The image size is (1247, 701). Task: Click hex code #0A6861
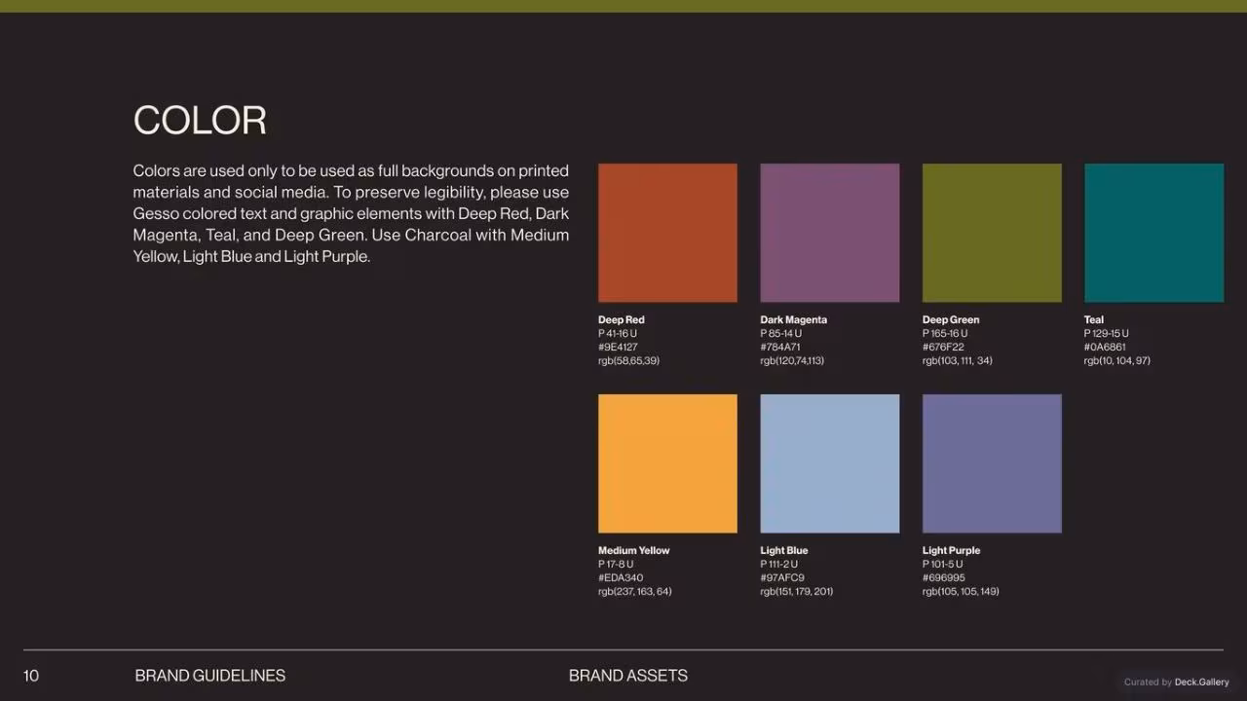[x=1105, y=347]
